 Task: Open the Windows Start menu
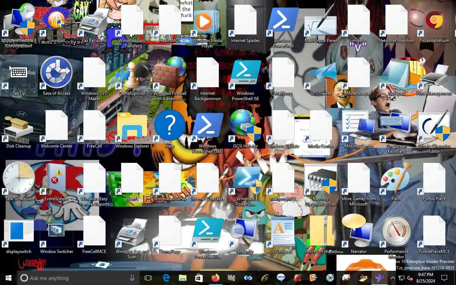pos(9,278)
